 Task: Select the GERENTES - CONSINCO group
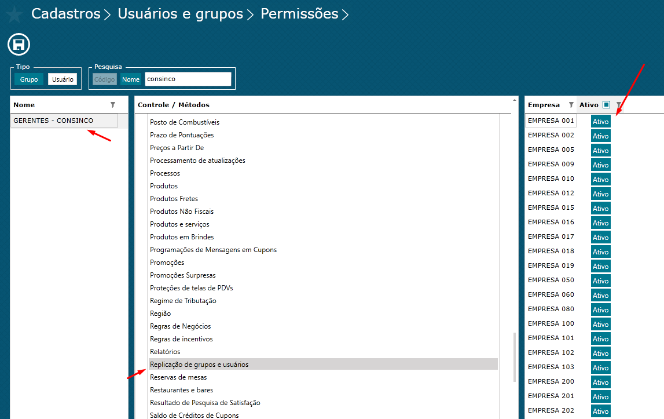[64, 121]
